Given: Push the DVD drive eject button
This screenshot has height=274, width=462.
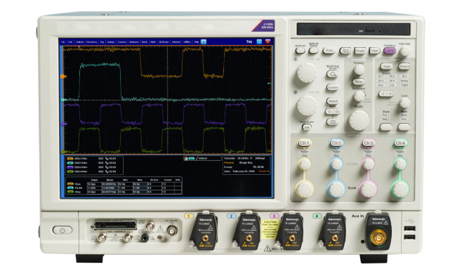Looking at the screenshot, I should (x=370, y=30).
